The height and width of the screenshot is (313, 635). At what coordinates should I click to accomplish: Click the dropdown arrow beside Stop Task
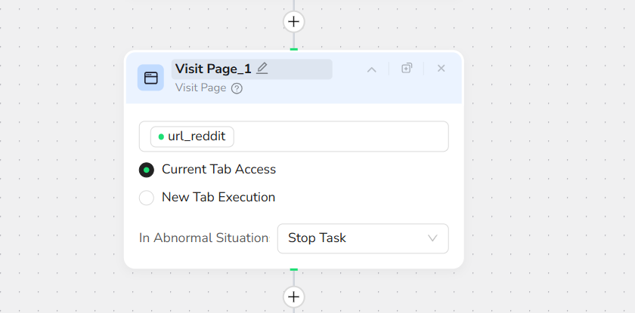pos(433,238)
